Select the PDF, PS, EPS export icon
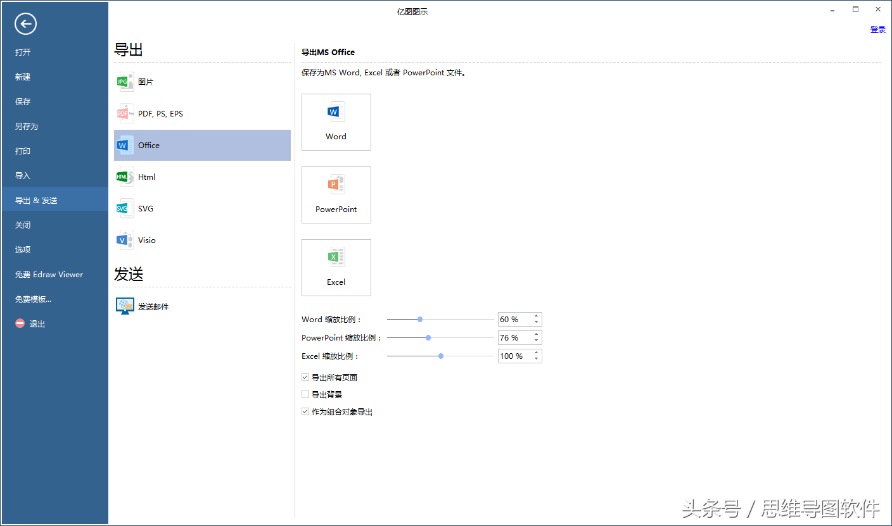892x526 pixels. pyautogui.click(x=125, y=113)
